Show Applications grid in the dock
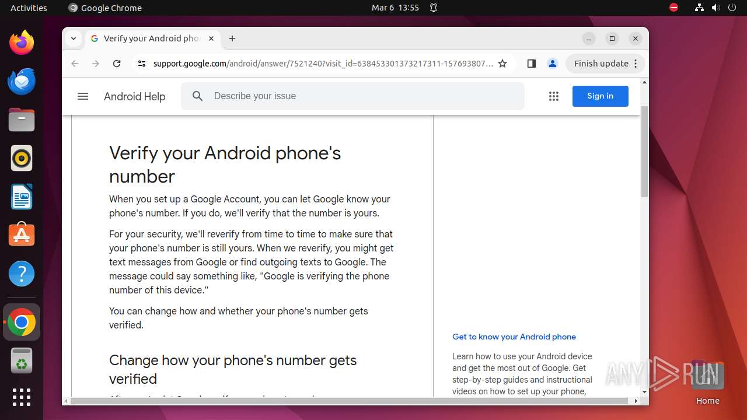Screen dimensions: 747x420 click(22, 397)
